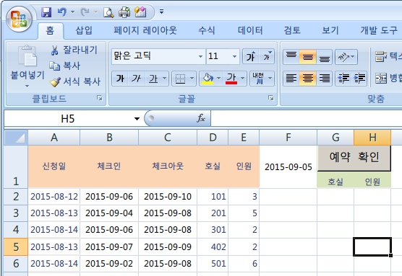Click the formula bar input area

click(307, 118)
